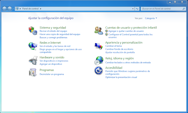Image resolution: width=188 pixels, height=113 pixels.
Task: Open the Accesibilidad blue circle icon
Action: point(99,71)
